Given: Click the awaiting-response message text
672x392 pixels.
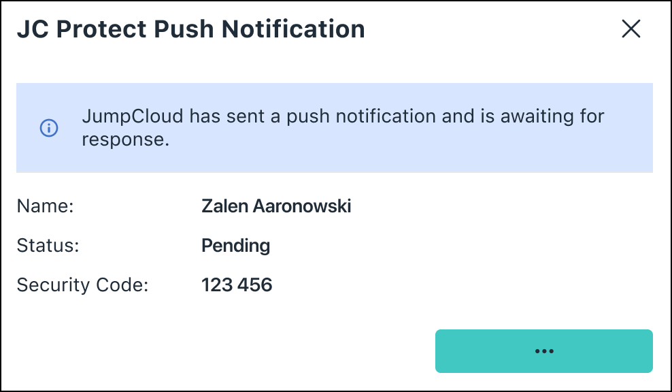Looking at the screenshot, I should click(342, 127).
